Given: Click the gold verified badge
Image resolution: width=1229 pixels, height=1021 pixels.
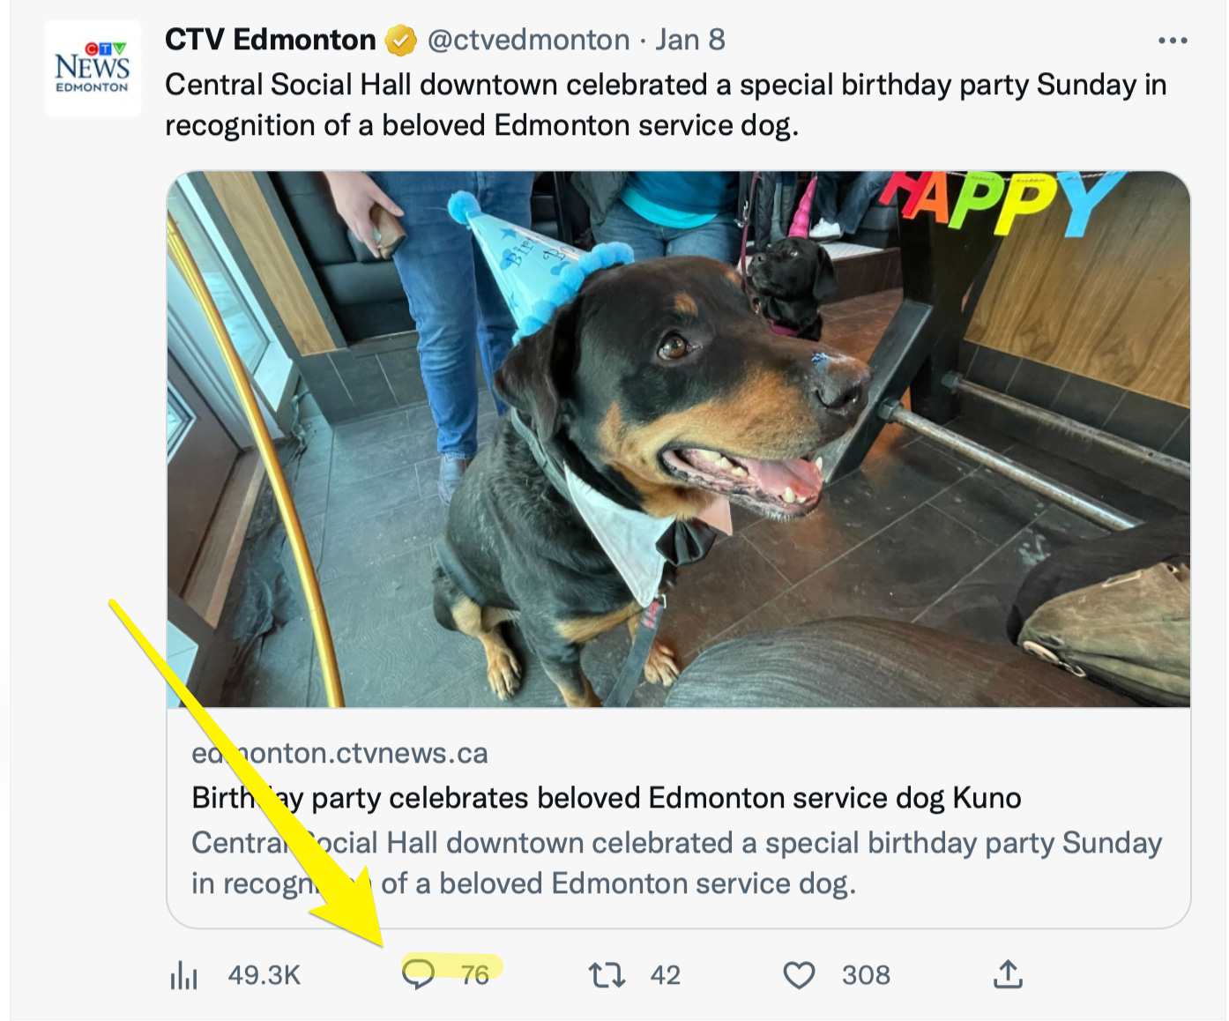Looking at the screenshot, I should point(400,41).
